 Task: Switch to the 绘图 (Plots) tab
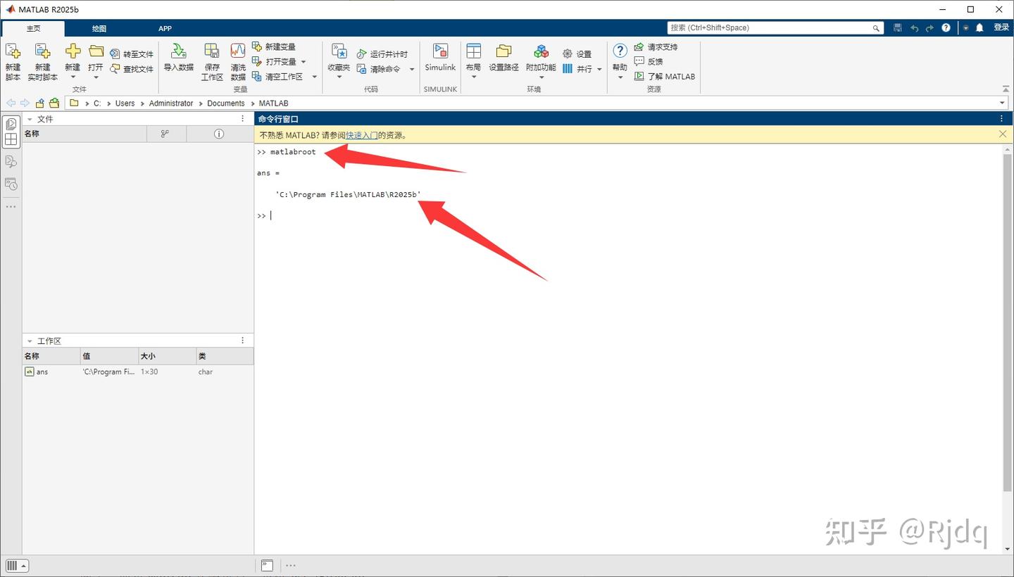(x=99, y=28)
